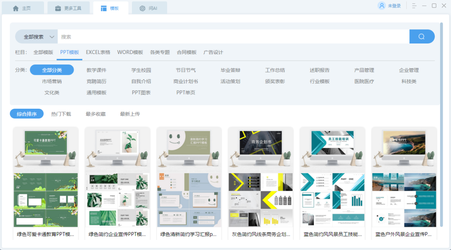Filter by 学生校园 category

(141, 70)
